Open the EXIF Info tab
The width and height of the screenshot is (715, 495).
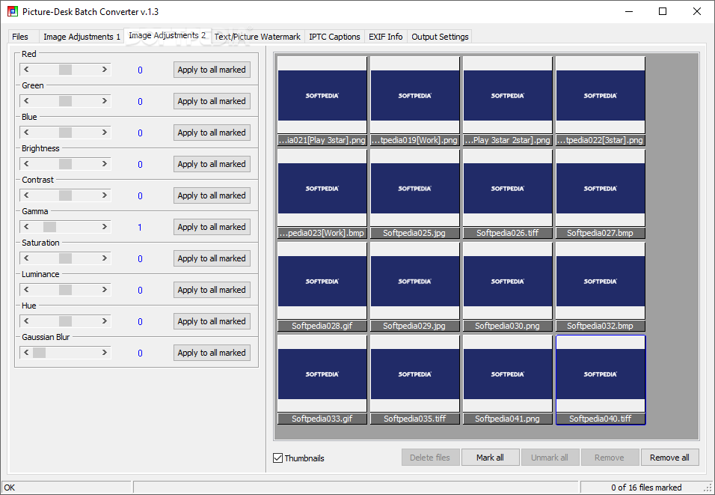385,37
